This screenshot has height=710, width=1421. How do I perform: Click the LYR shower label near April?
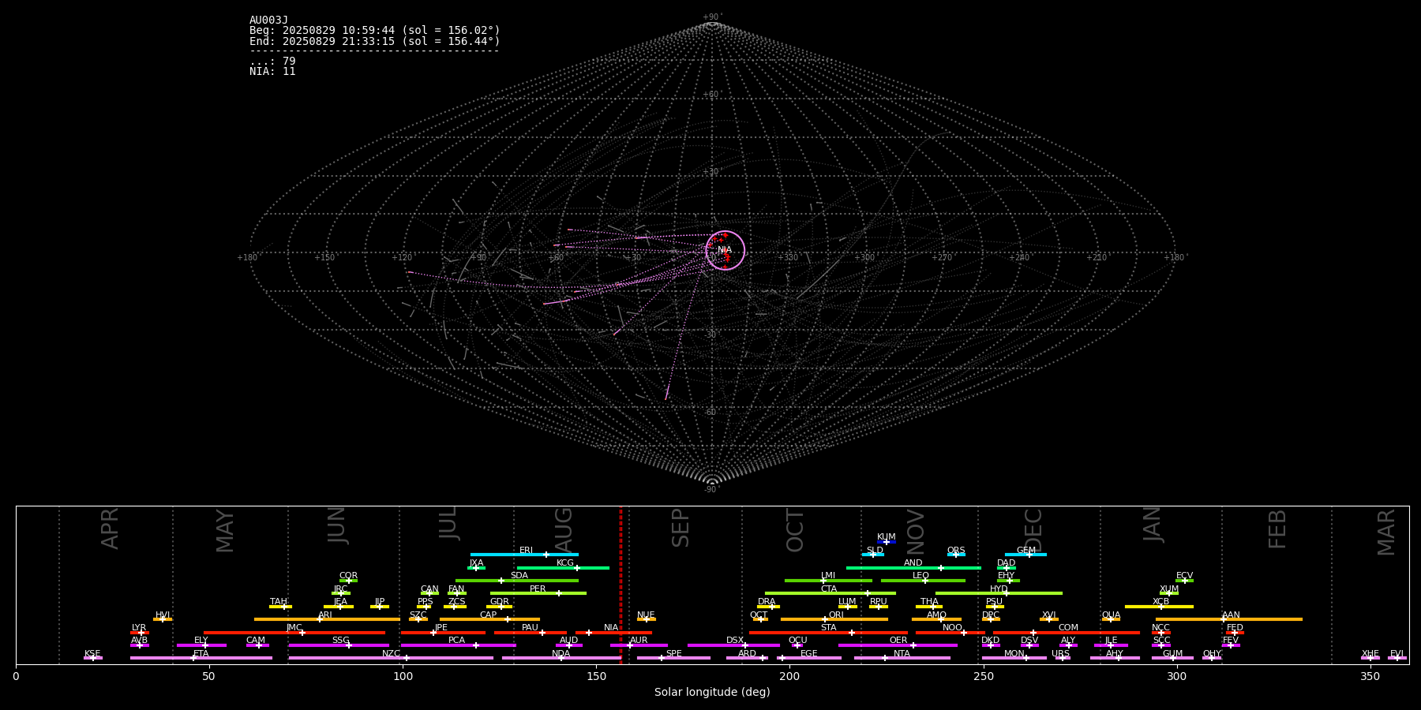pyautogui.click(x=139, y=628)
